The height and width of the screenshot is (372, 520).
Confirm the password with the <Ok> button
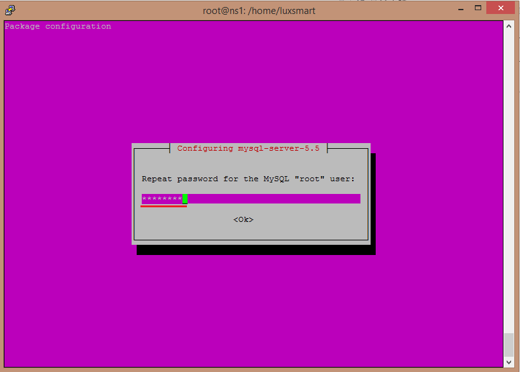(243, 219)
